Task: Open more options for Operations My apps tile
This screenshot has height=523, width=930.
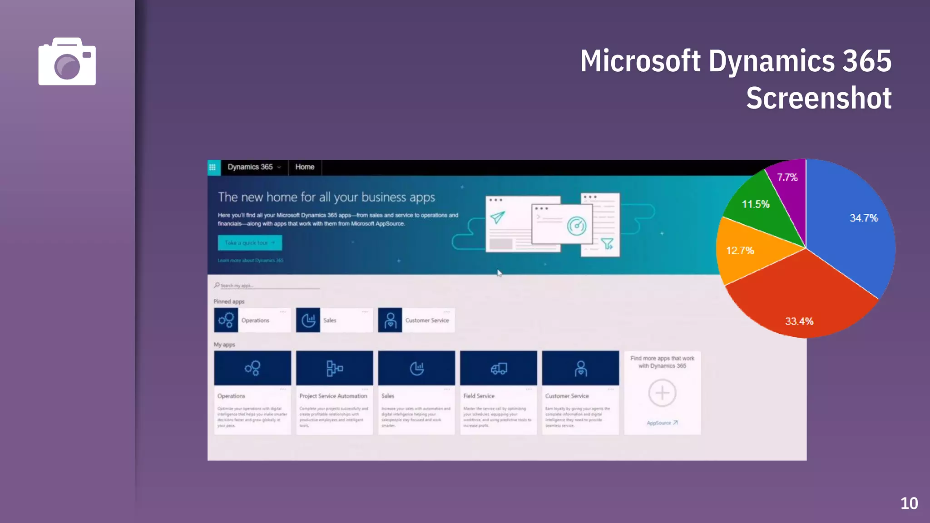Action: [x=283, y=389]
